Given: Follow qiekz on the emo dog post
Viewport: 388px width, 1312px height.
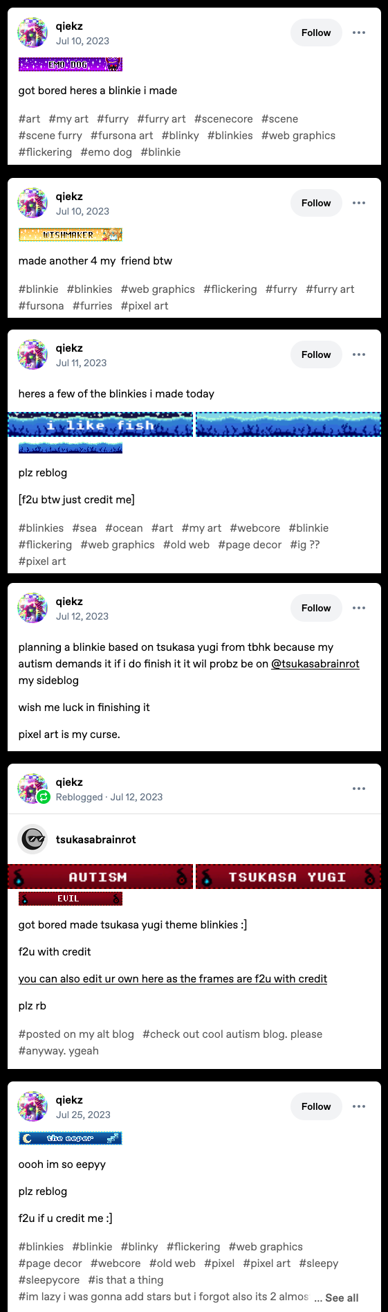Looking at the screenshot, I should coord(316,33).
